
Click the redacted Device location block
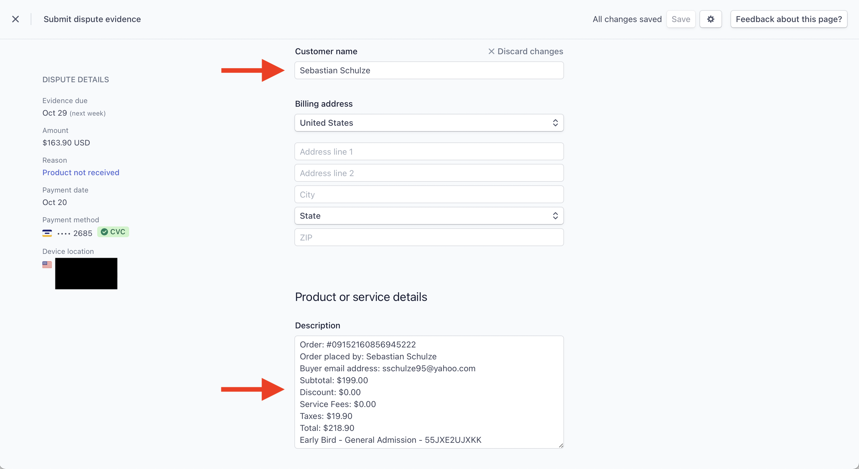(86, 273)
